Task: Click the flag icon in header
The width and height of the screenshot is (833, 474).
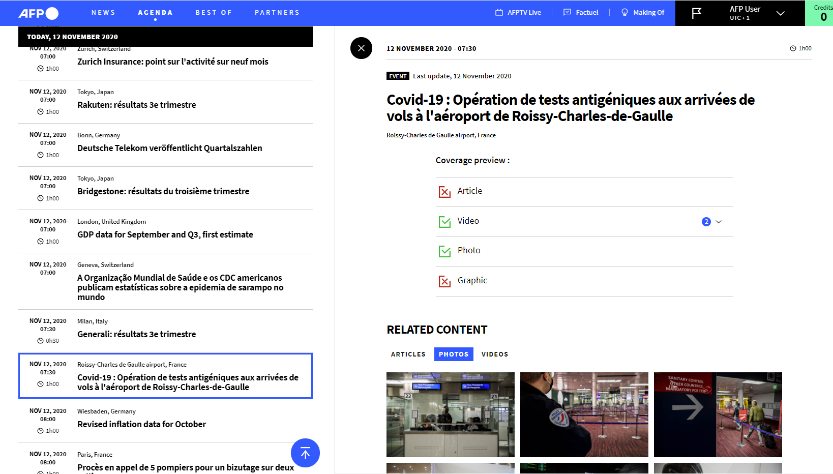Action: (697, 13)
